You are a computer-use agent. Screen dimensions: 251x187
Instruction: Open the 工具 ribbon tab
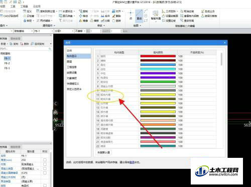tap(13, 6)
